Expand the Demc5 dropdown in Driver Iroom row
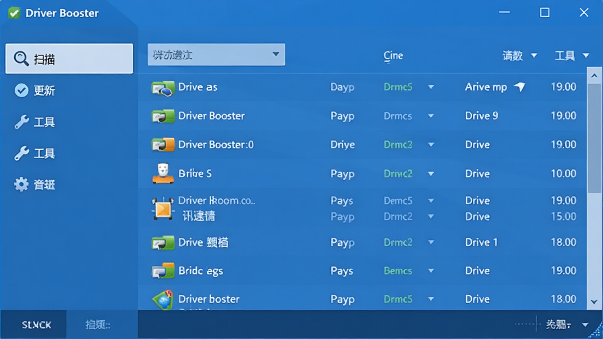 431,201
